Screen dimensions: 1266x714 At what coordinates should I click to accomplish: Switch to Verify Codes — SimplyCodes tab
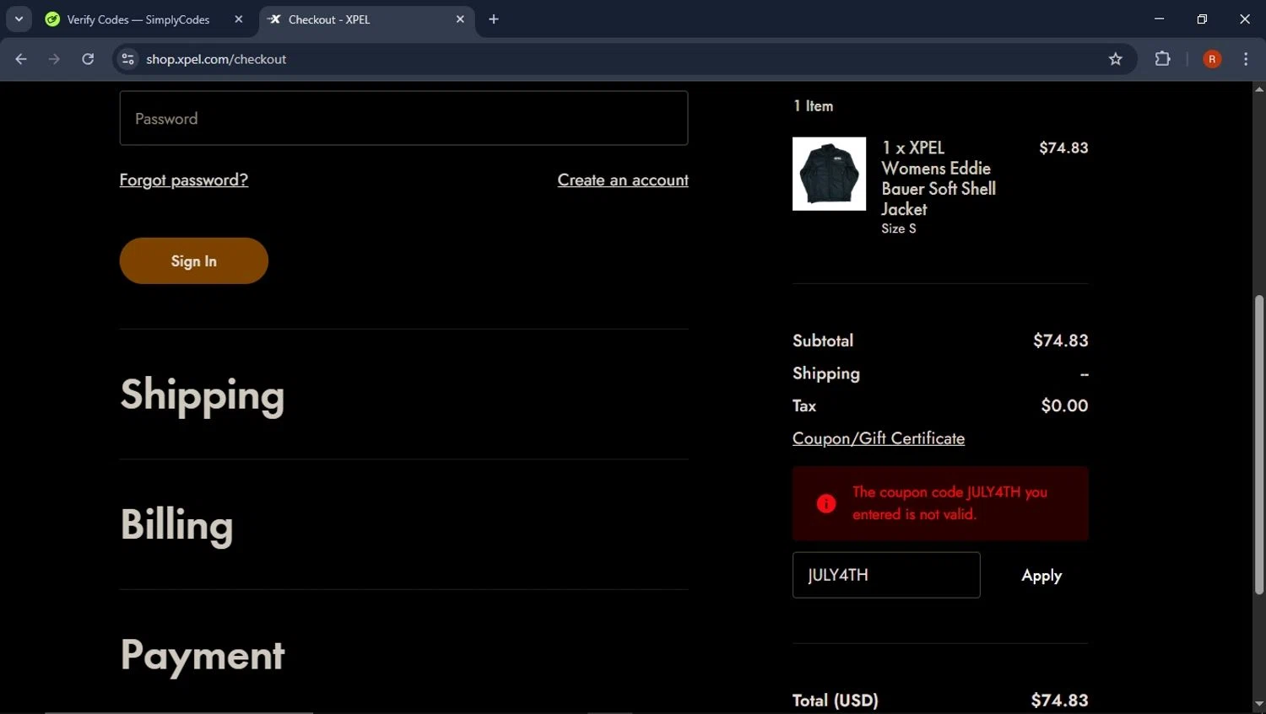click(x=138, y=19)
